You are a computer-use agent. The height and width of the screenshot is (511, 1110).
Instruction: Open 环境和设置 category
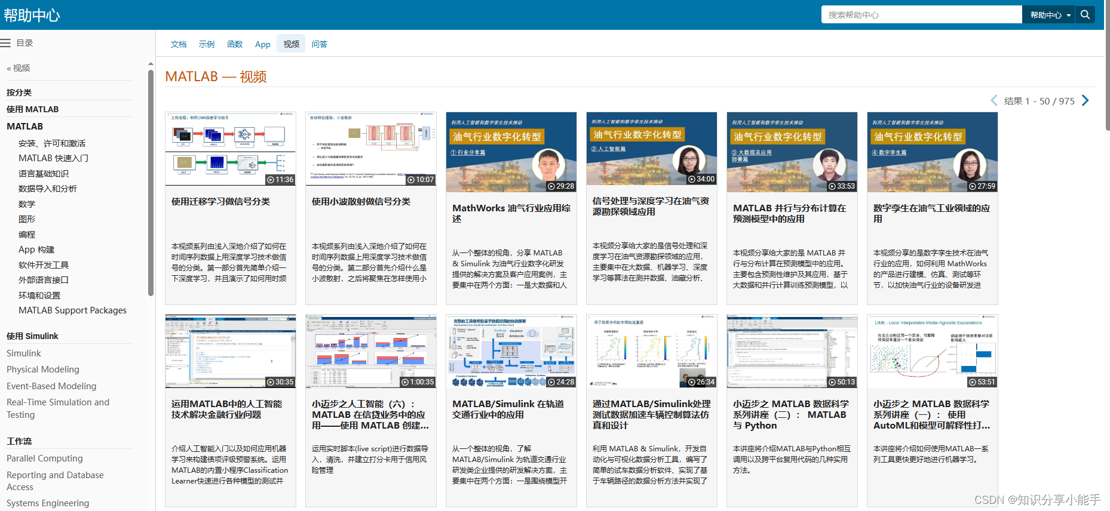click(x=39, y=295)
